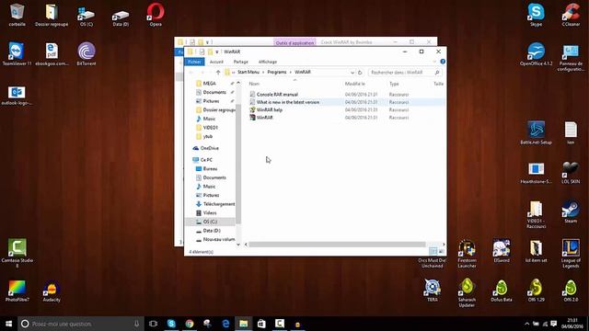Go up one folder level arrow

[x=218, y=73]
